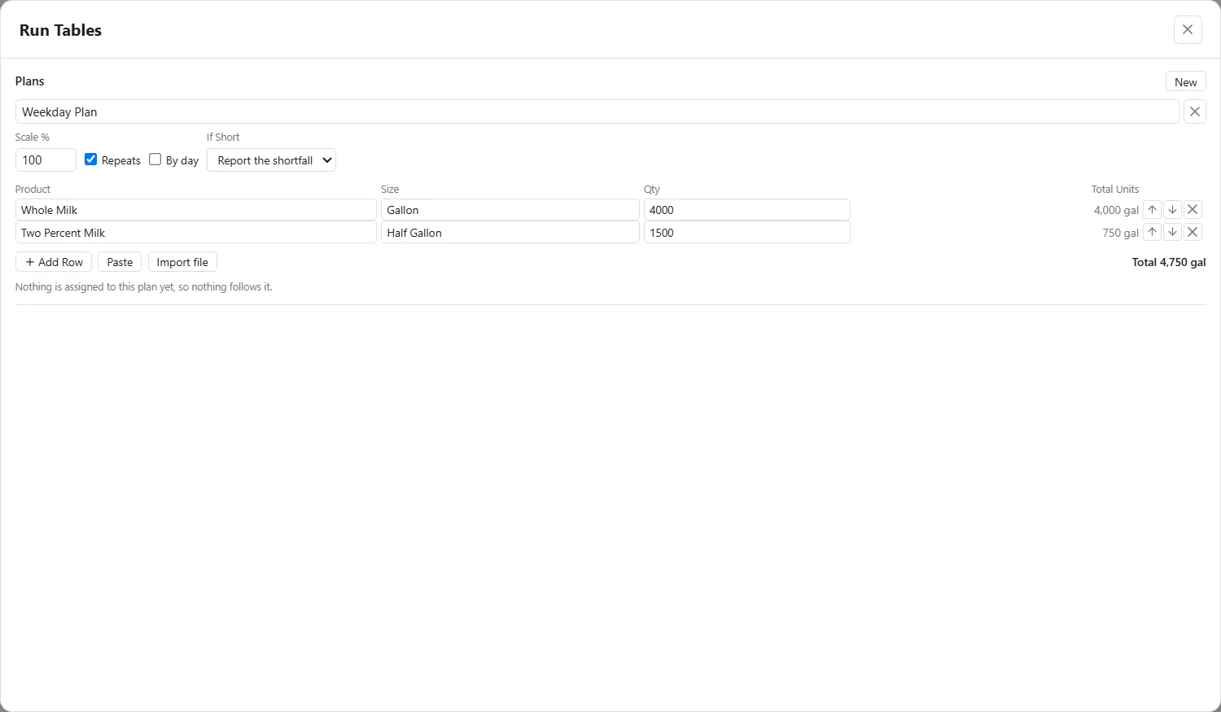This screenshot has width=1221, height=712.
Task: Edit the 4000 quantity field
Action: 746,210
